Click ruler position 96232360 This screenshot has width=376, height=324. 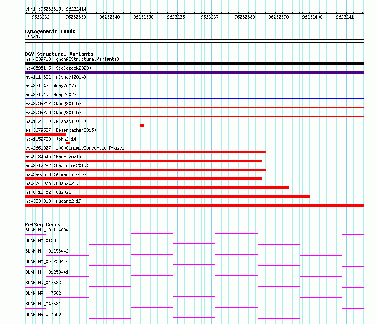[x=177, y=17]
